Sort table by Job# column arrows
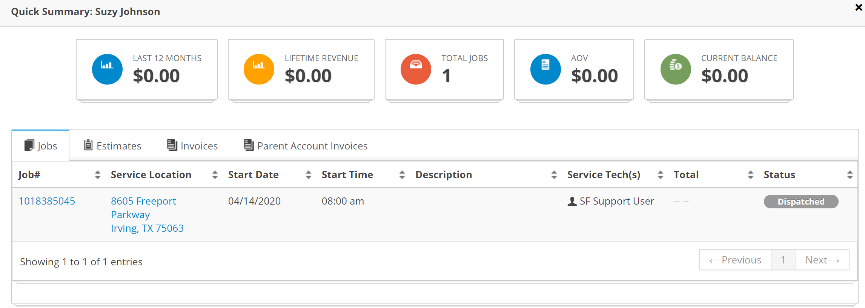This screenshot has height=308, width=865. click(97, 175)
